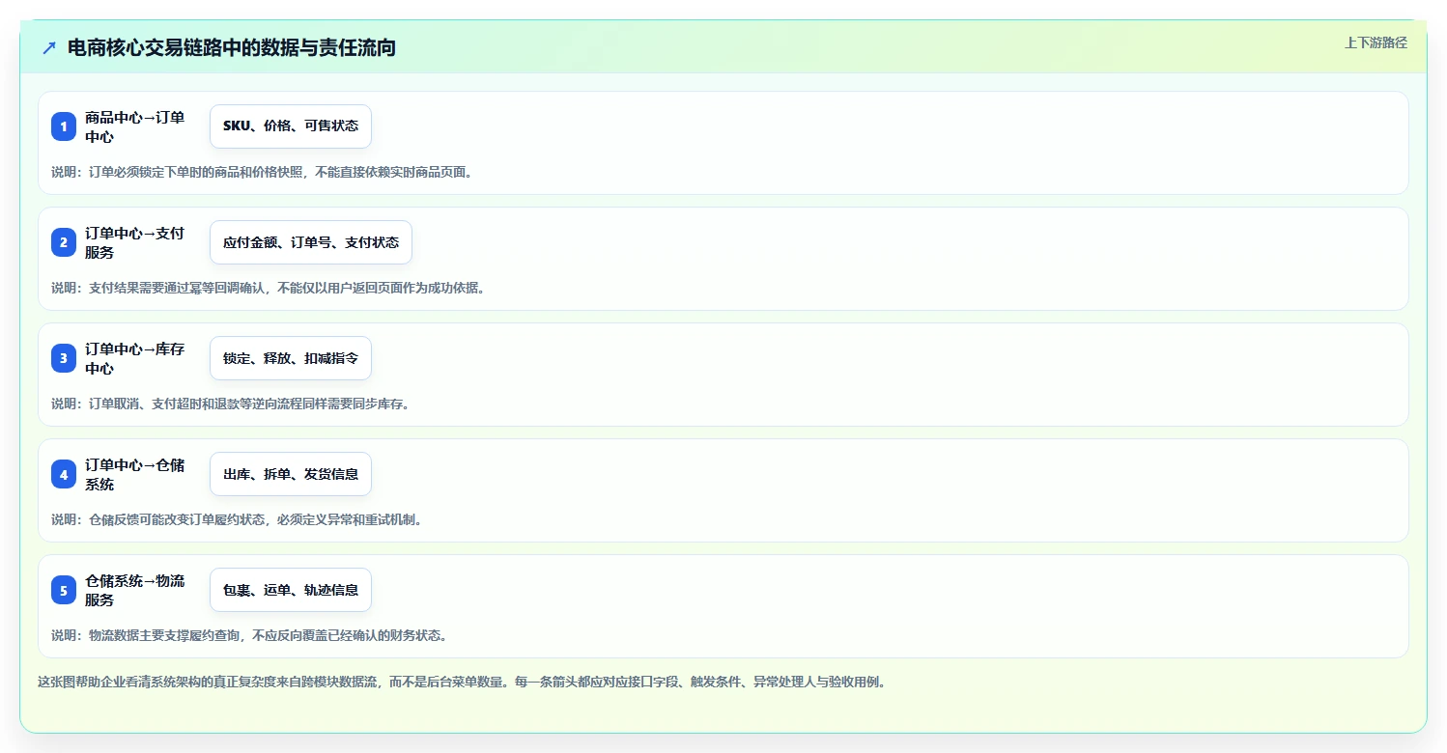
Task: Click the arrow icon beside the panel title
Action: pos(49,47)
